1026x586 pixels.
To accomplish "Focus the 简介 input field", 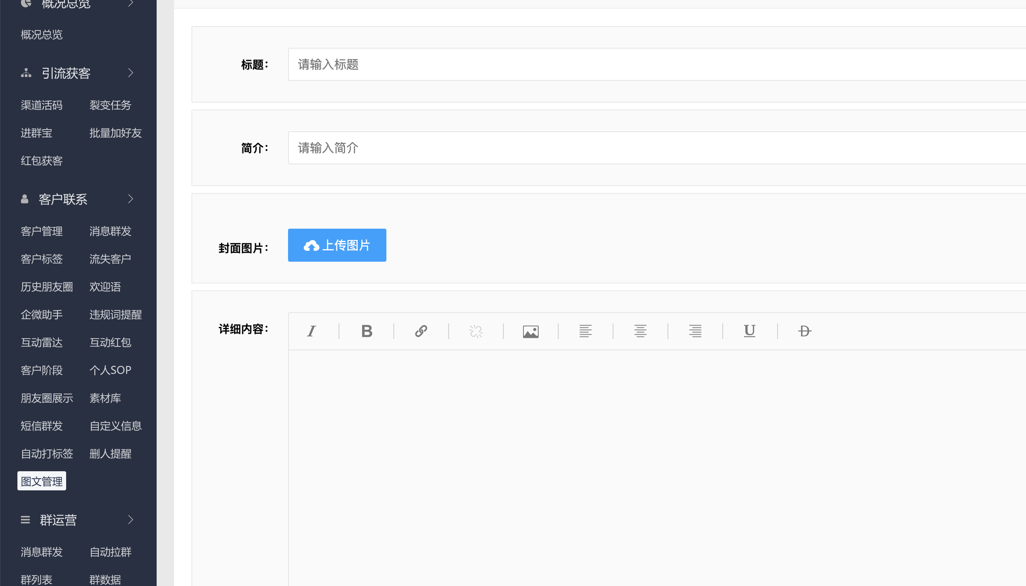I will (653, 148).
